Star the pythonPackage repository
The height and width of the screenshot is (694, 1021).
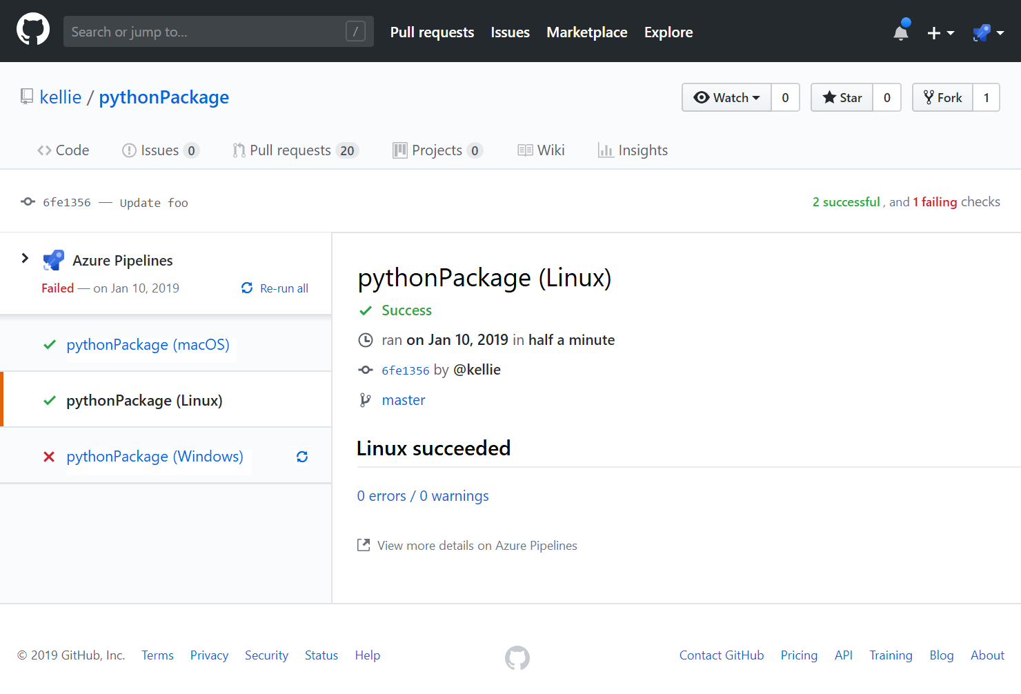click(x=842, y=98)
